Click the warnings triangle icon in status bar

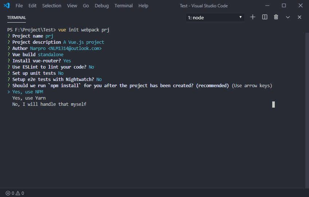pos(18,193)
